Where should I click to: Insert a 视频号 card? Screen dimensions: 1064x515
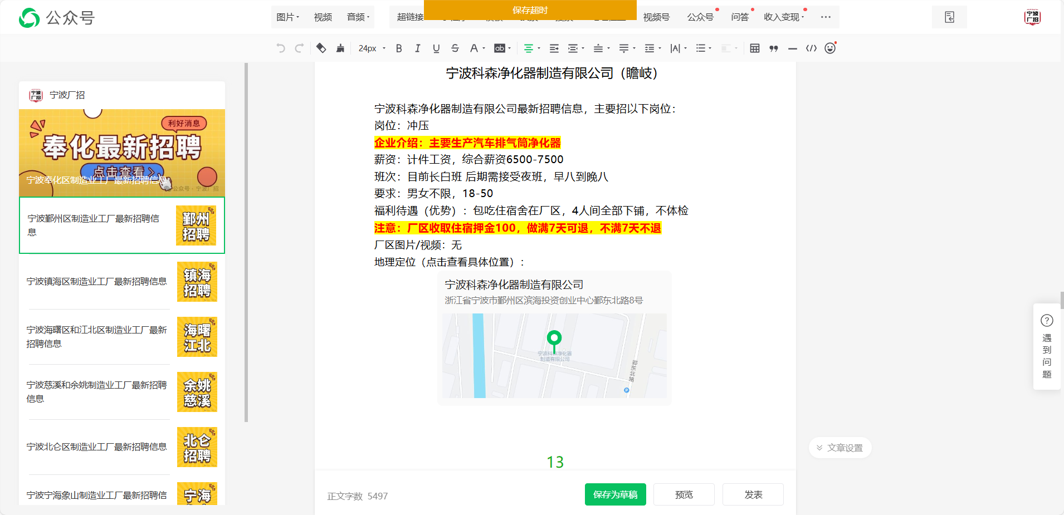656,17
